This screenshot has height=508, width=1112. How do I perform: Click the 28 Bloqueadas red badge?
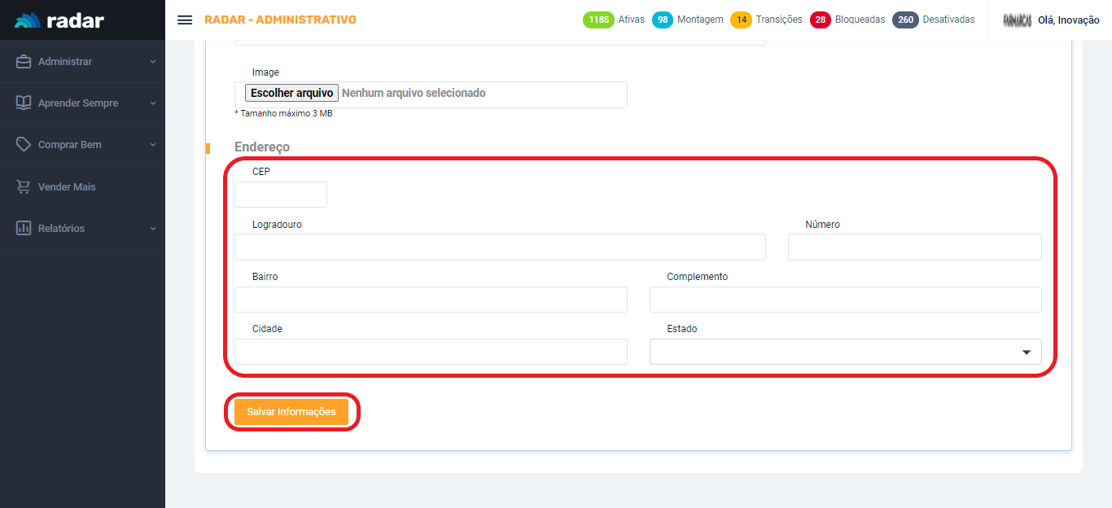click(x=820, y=20)
